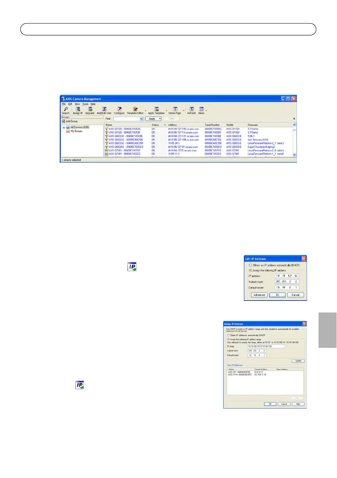Click Cancel in the Edit IP Address dialog

[296, 295]
